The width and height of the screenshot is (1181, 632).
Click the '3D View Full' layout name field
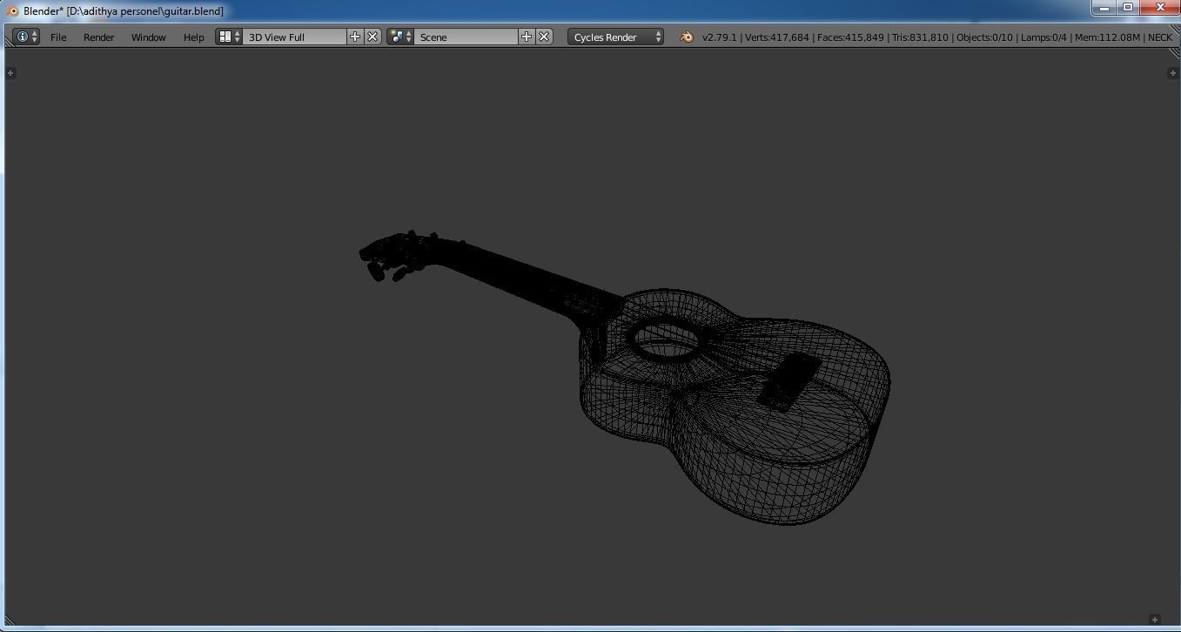coord(295,37)
